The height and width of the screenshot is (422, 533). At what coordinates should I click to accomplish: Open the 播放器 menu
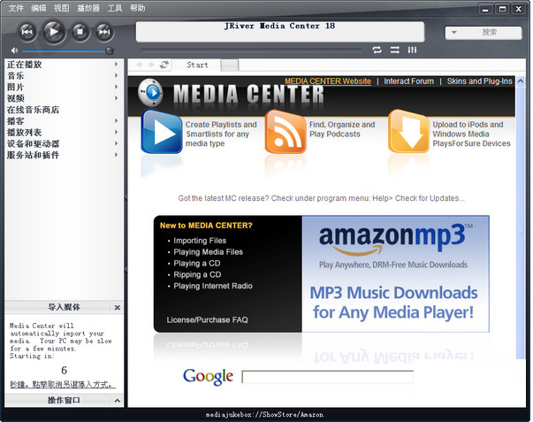88,8
